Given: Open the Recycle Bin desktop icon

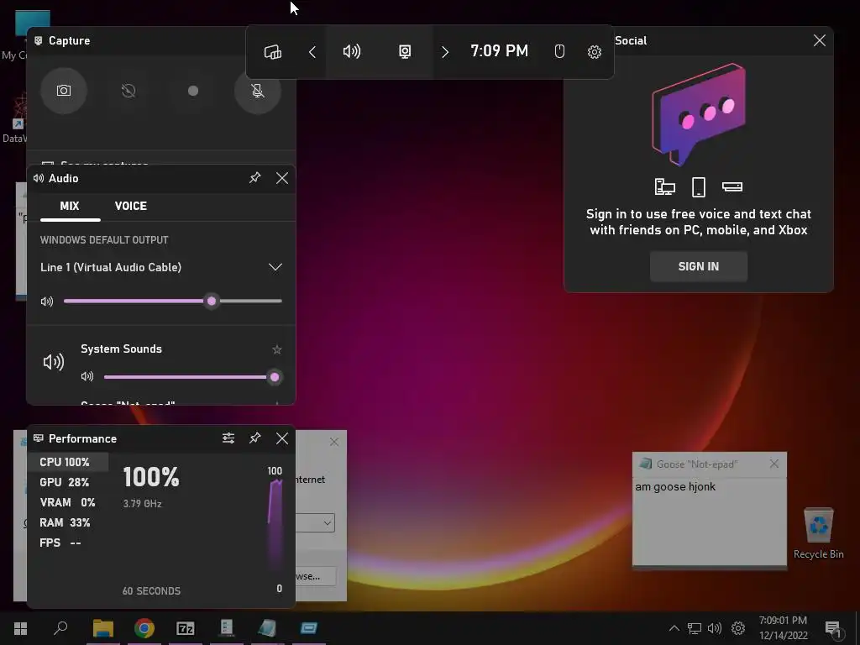Looking at the screenshot, I should (818, 533).
